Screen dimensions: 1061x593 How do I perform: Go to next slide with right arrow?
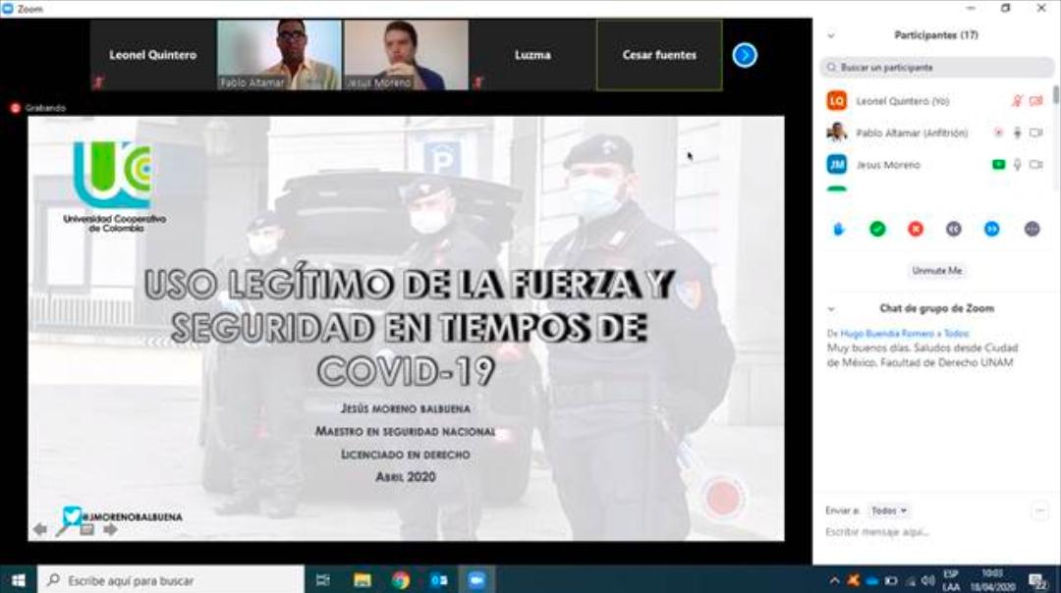110,529
